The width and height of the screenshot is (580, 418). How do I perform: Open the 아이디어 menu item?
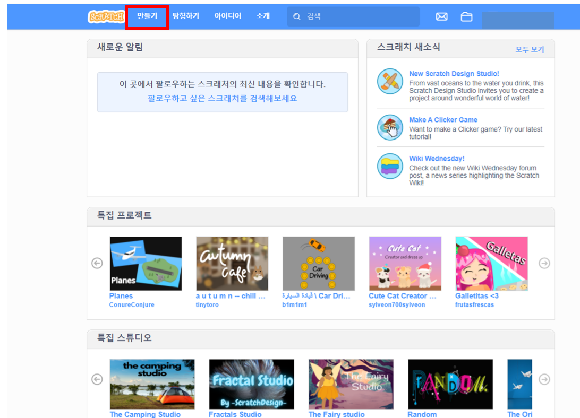227,16
